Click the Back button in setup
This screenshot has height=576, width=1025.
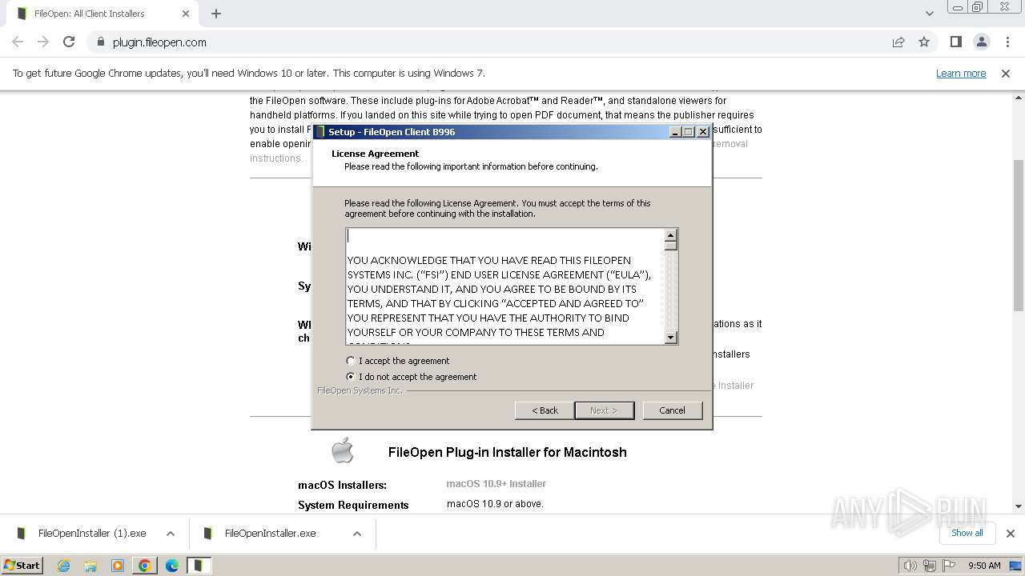545,410
